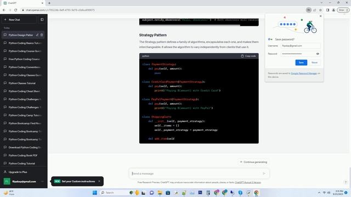Open File Explorer from the taskbar
This screenshot has width=351, height=197.
pos(160,193)
